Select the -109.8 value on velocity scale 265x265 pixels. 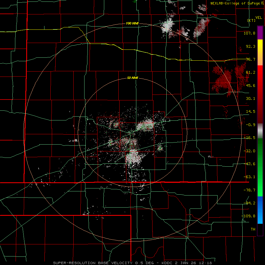coord(249,216)
